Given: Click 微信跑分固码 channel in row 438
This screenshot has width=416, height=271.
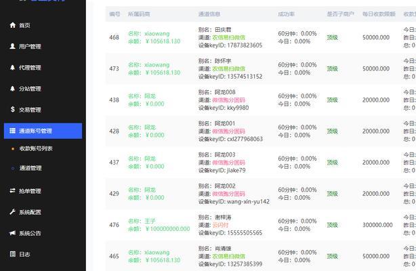Looking at the screenshot, I should click(x=229, y=100).
